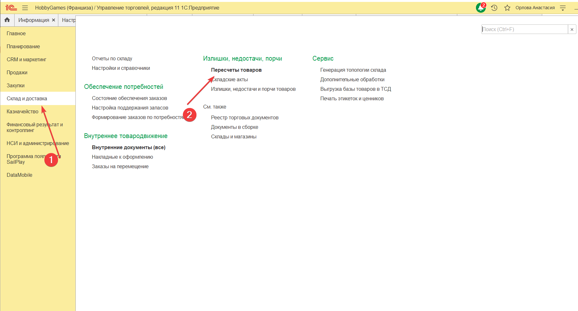Click the Поиск (Ctrl+F) search field
The image size is (578, 311).
[x=524, y=29]
